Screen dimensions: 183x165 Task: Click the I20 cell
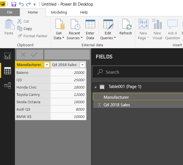click(33, 80)
